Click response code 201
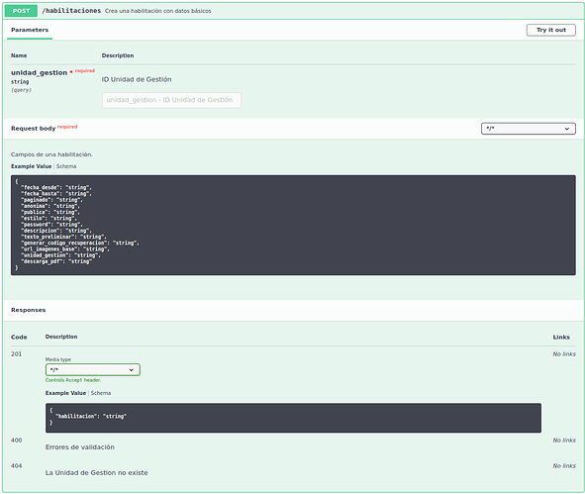Image resolution: width=585 pixels, height=494 pixels. pos(17,354)
